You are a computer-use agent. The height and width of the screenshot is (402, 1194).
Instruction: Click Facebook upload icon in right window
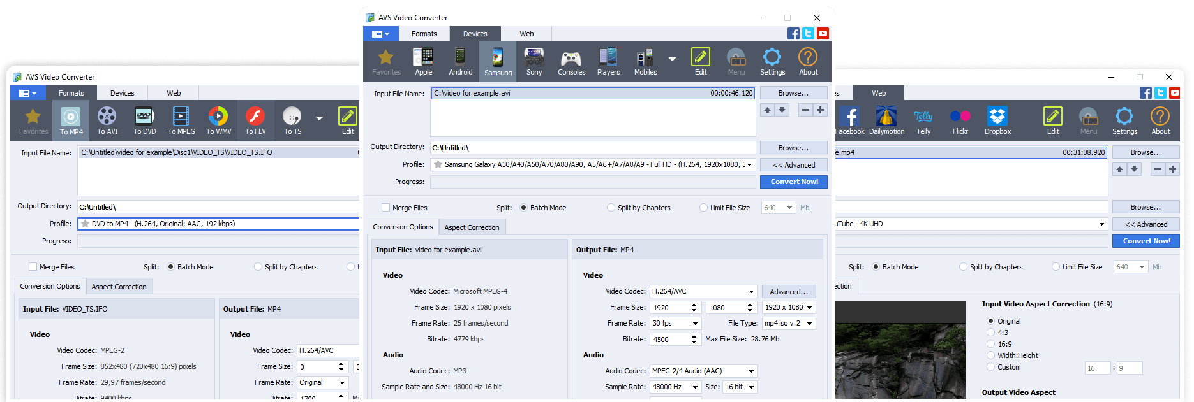850,120
